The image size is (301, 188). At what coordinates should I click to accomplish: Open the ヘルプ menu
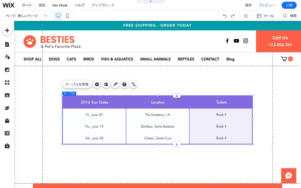pos(80,5)
